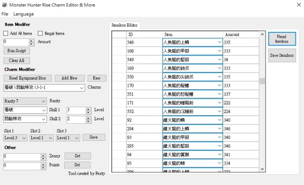The width and height of the screenshot is (304, 185).
Task: Click the Zenny spinner arrows
Action: [x=43, y=157]
